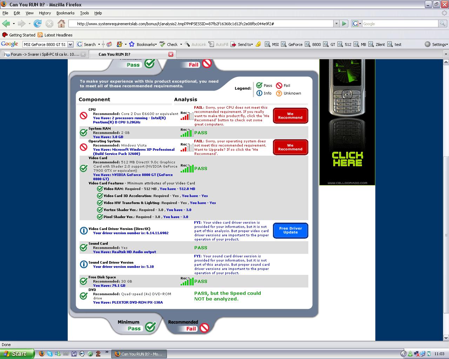Find the word MSI on the page
This screenshot has height=359, width=449.
point(272,44)
